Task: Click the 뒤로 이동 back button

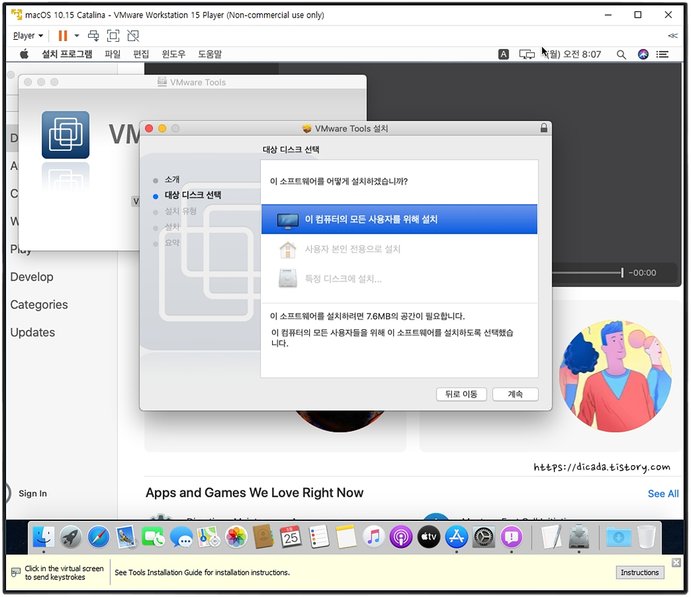Action: point(461,394)
